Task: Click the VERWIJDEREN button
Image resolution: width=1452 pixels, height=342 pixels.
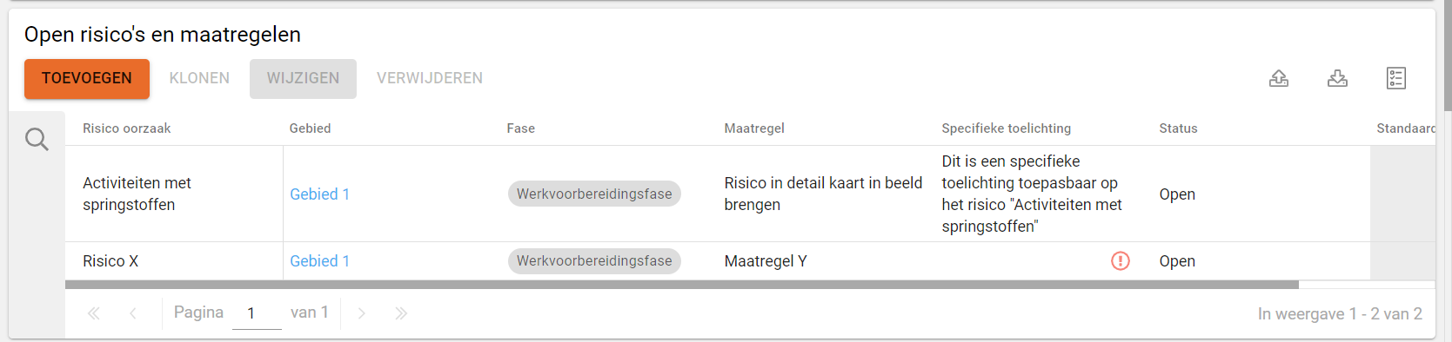Action: click(430, 79)
